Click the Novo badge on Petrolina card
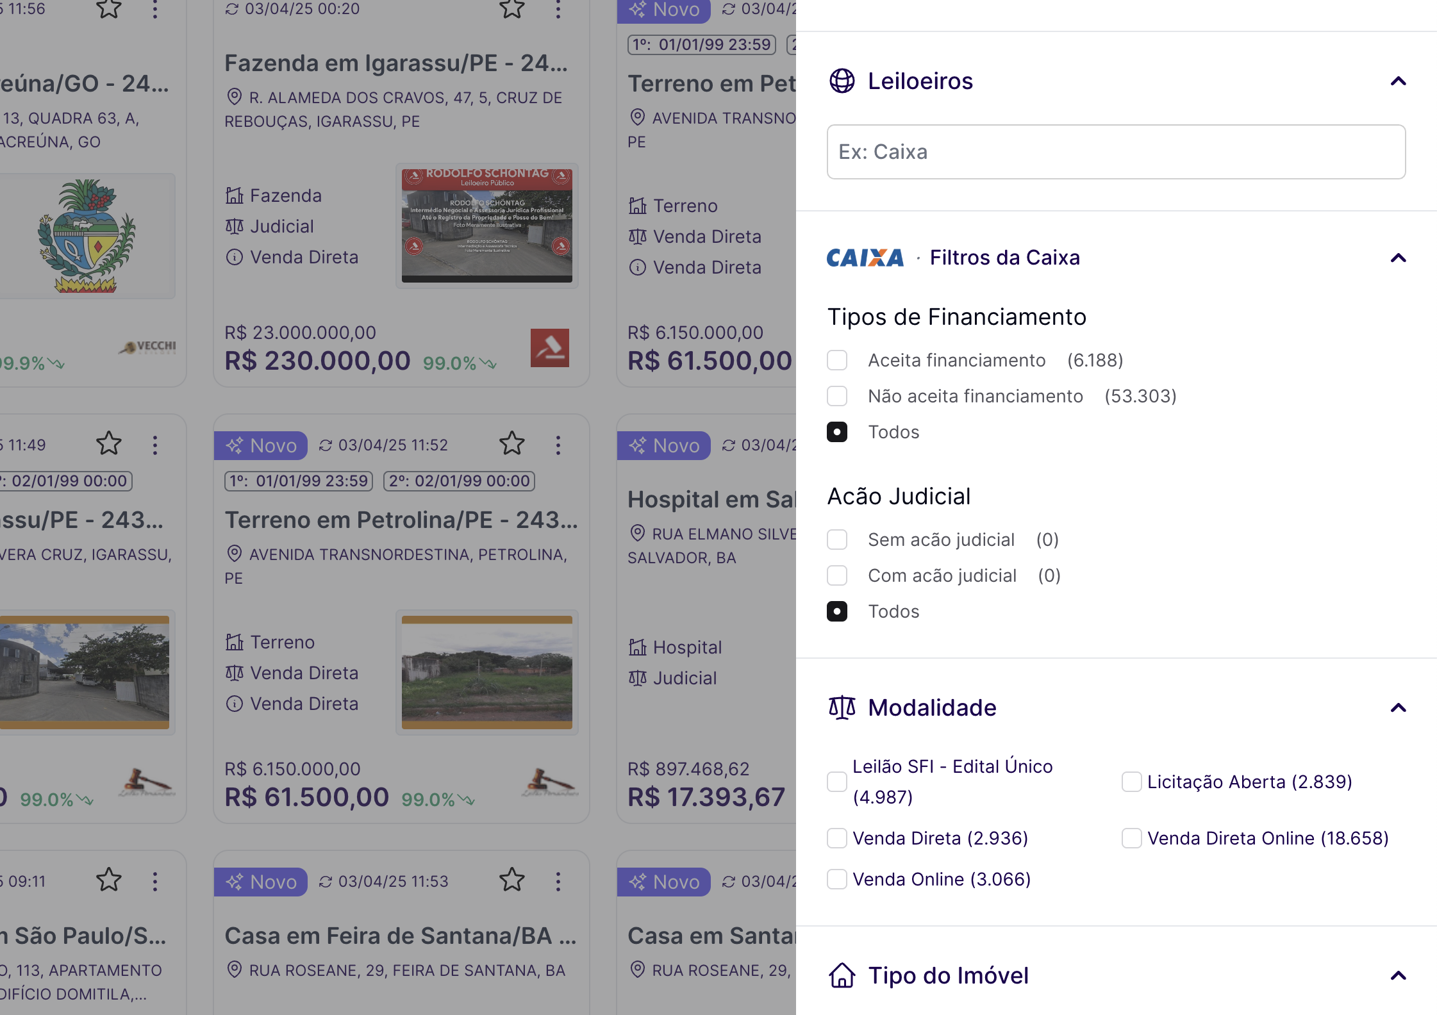 pyautogui.click(x=261, y=445)
